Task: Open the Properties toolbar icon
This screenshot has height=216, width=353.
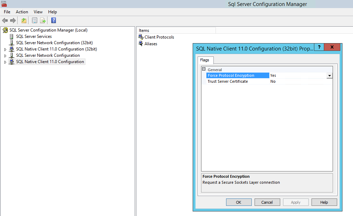Action: pos(34,20)
